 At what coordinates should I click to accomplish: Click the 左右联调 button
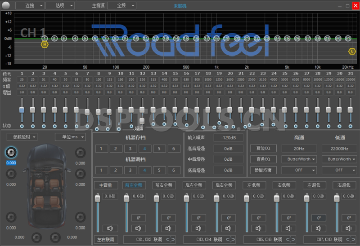[106, 239]
